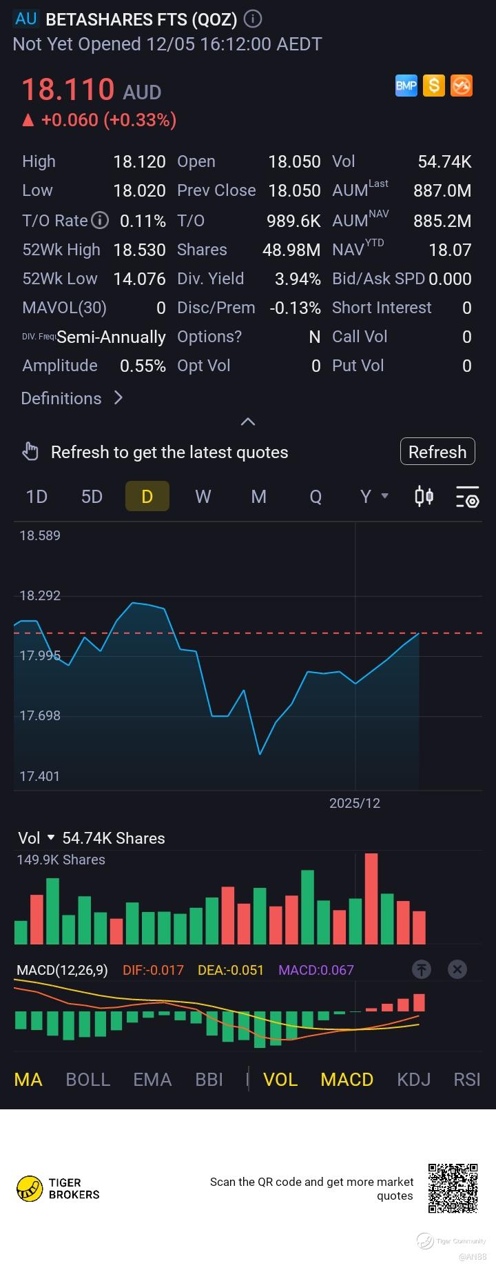Screen dimensions: 496x1268
Task: Collapse the quote details with the up chevron
Action: (248, 422)
